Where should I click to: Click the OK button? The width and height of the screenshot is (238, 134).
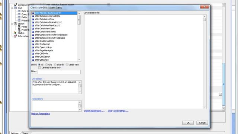188,123
